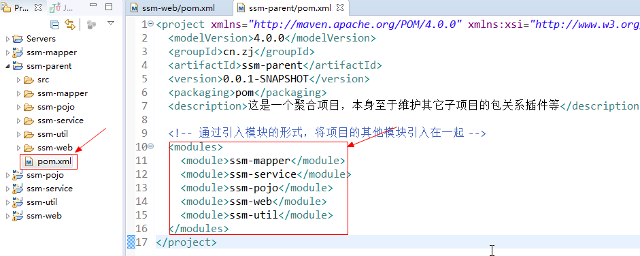Image resolution: width=640 pixels, height=256 pixels.
Task: Click the groupId value cn.zj
Action: tap(238, 52)
